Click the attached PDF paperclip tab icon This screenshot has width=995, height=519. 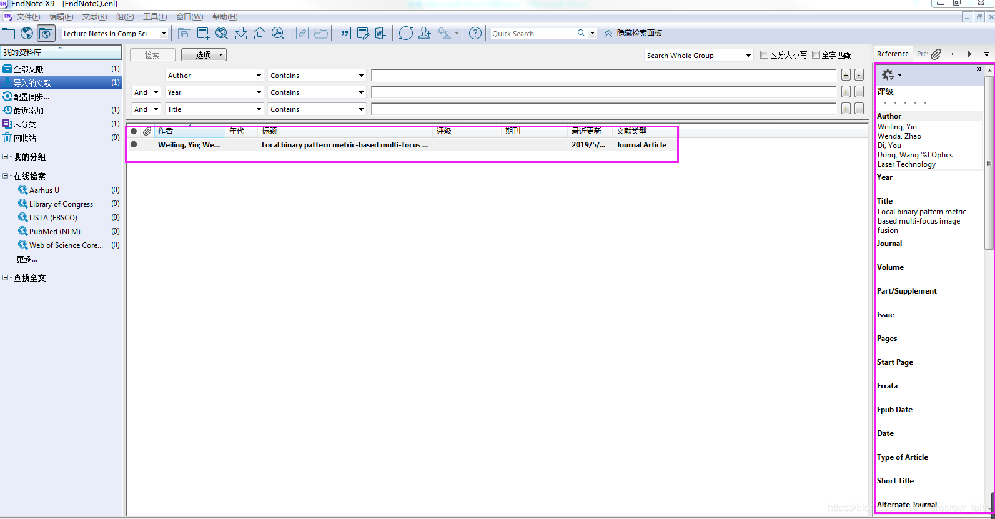pos(936,54)
